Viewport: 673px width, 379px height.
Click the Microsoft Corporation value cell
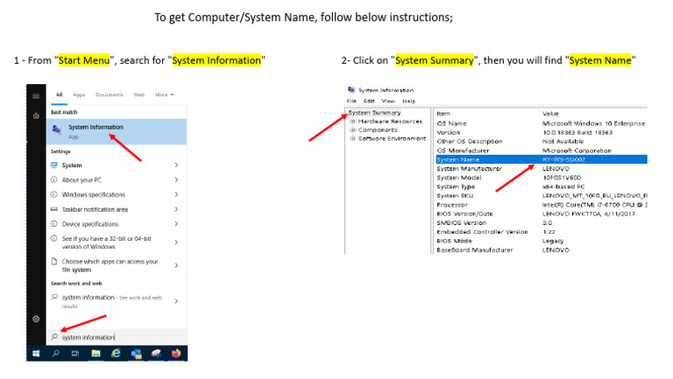(577, 151)
